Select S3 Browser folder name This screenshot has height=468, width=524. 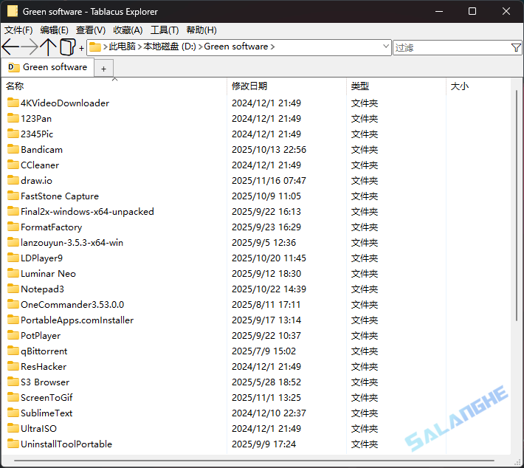tap(45, 382)
